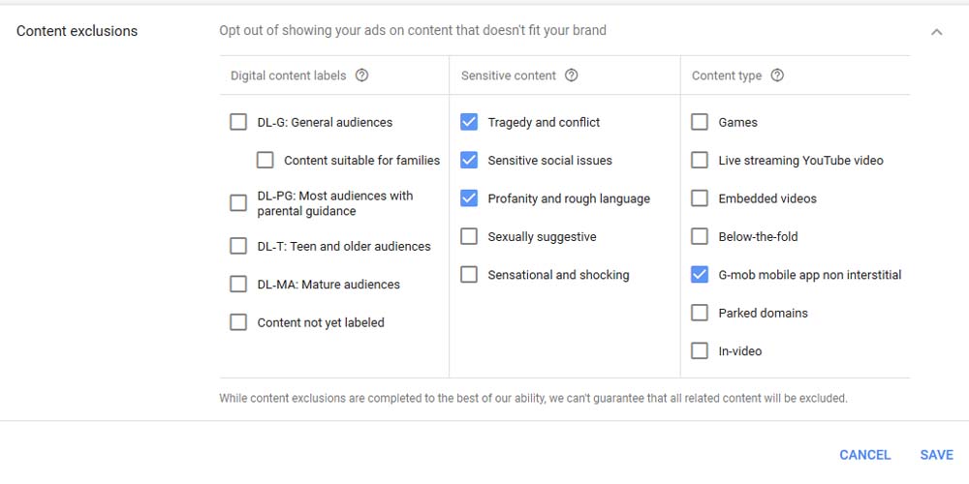Check DL-MA: Mature audiences box
The width and height of the screenshot is (969, 484).
238,285
